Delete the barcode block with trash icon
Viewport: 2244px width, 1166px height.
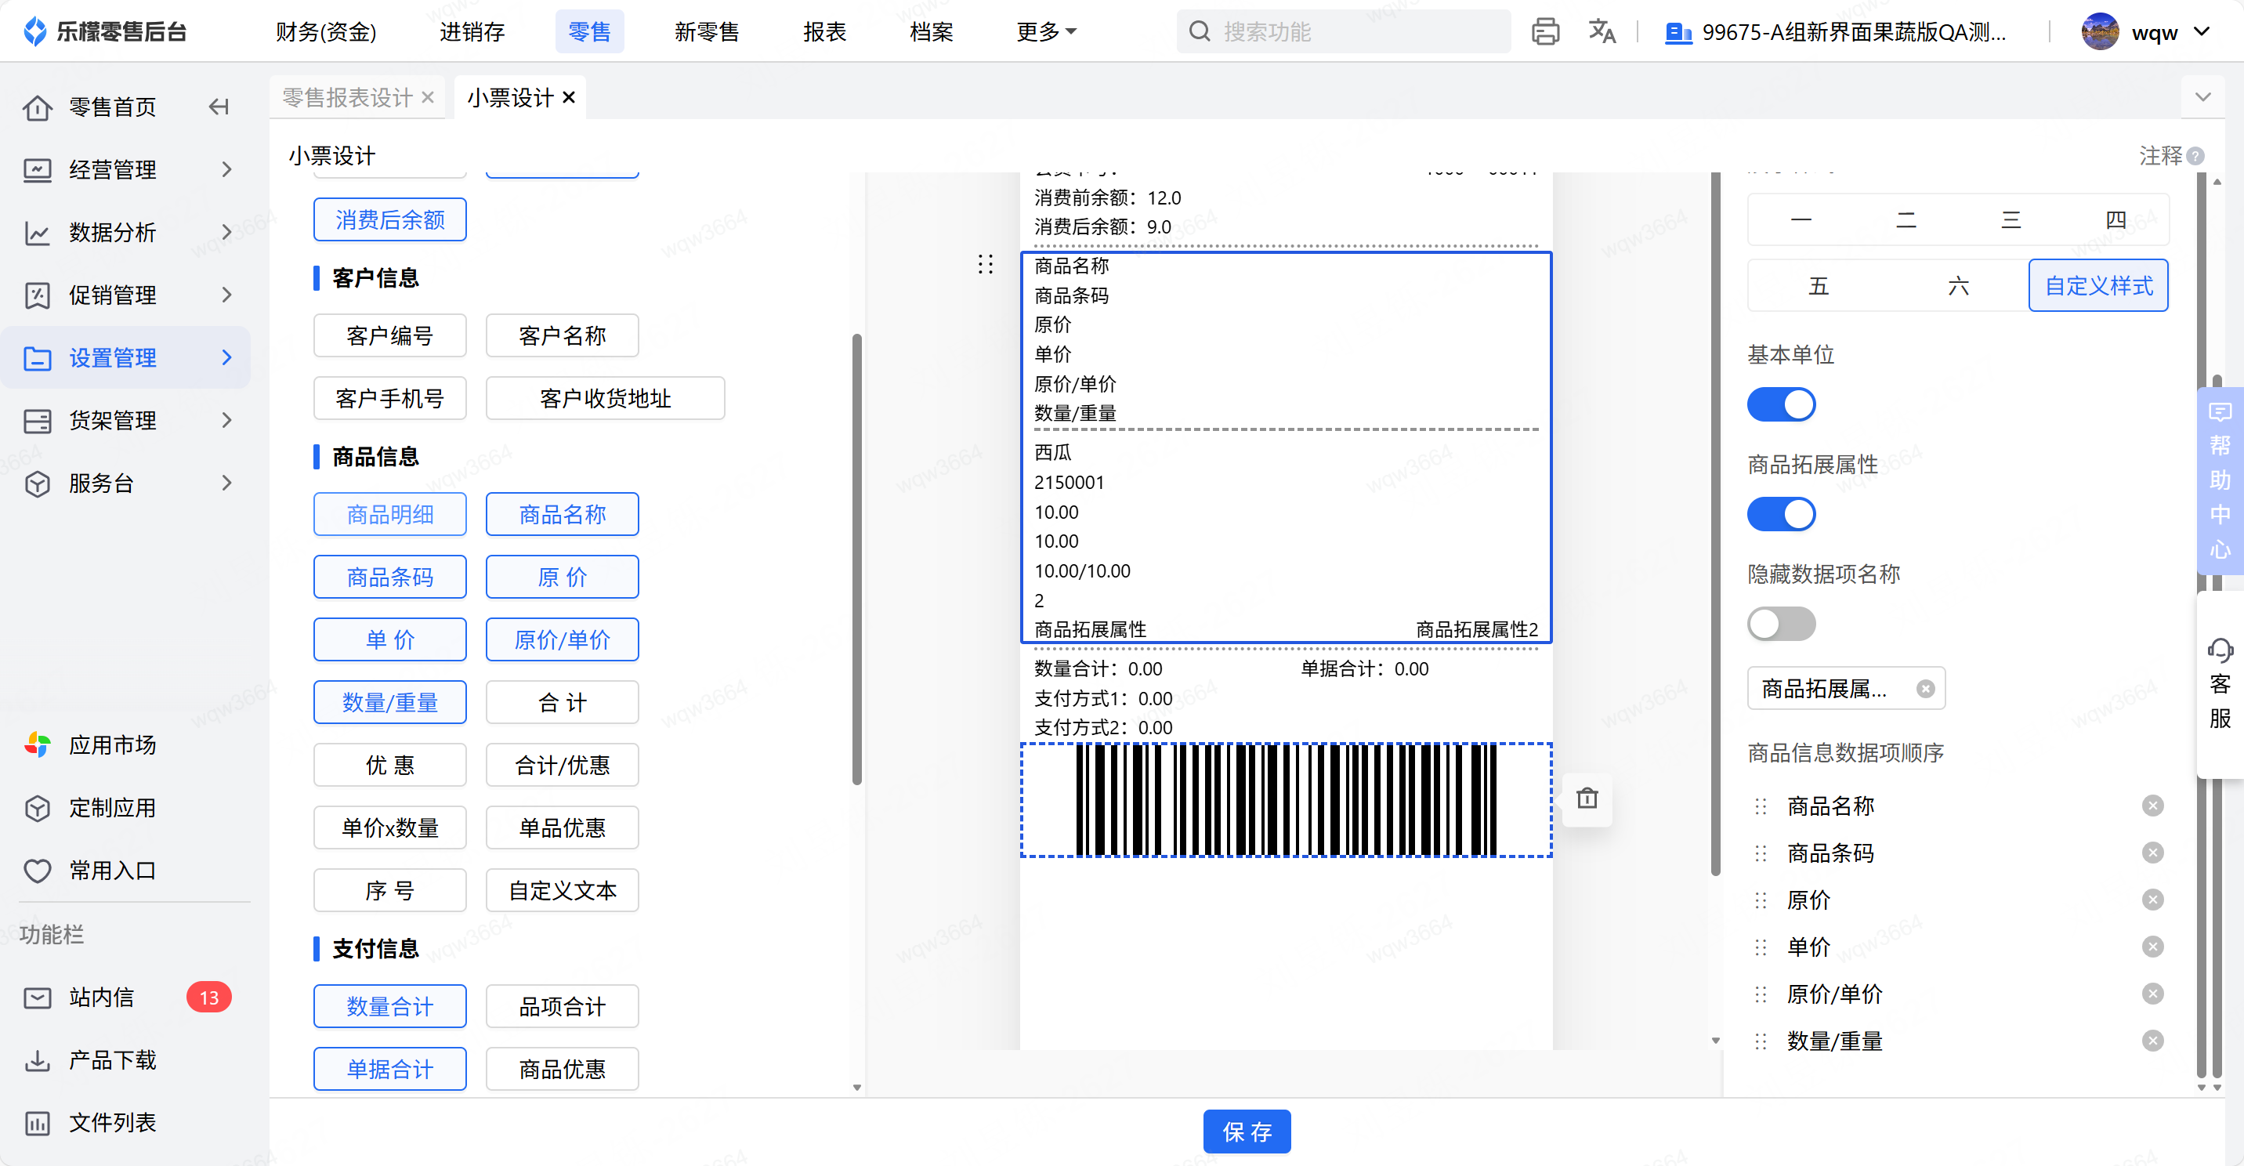(x=1587, y=798)
